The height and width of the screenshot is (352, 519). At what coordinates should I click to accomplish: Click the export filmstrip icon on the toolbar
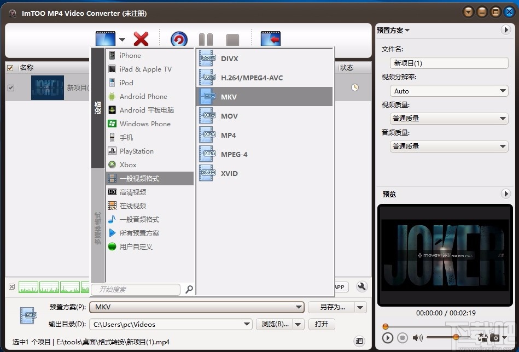[x=270, y=38]
